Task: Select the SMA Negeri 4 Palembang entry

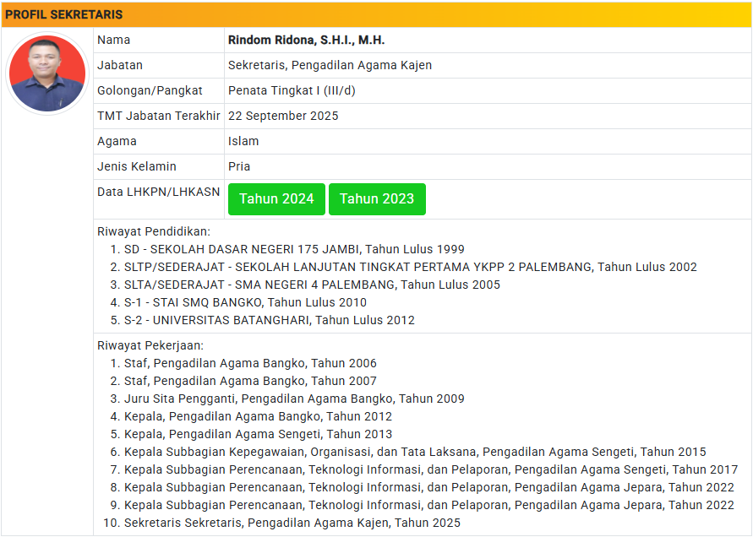Action: pos(312,285)
